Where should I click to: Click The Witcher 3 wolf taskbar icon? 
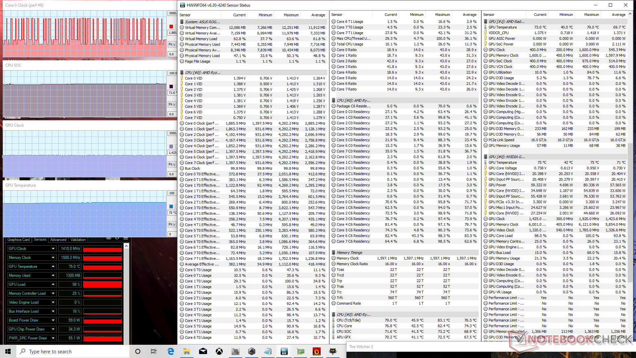333,351
